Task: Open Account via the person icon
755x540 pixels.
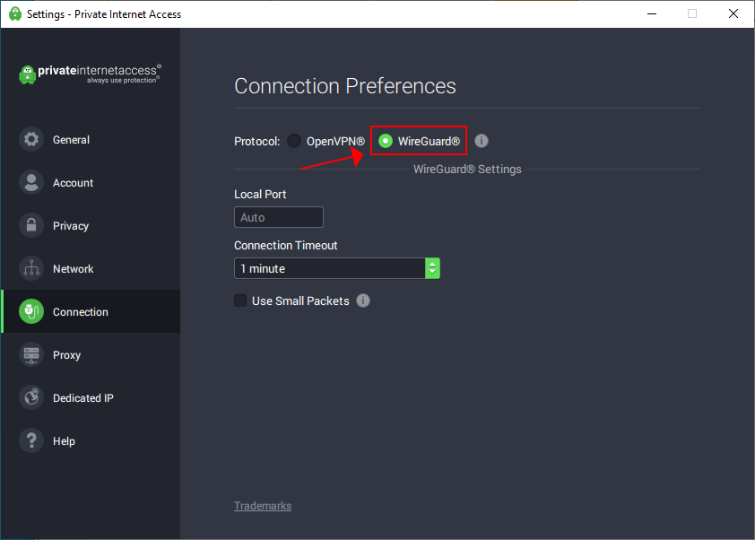Action: click(31, 183)
